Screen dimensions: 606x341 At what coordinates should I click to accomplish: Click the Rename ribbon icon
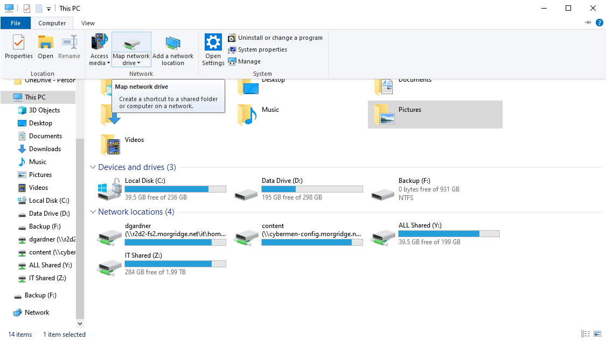69,42
